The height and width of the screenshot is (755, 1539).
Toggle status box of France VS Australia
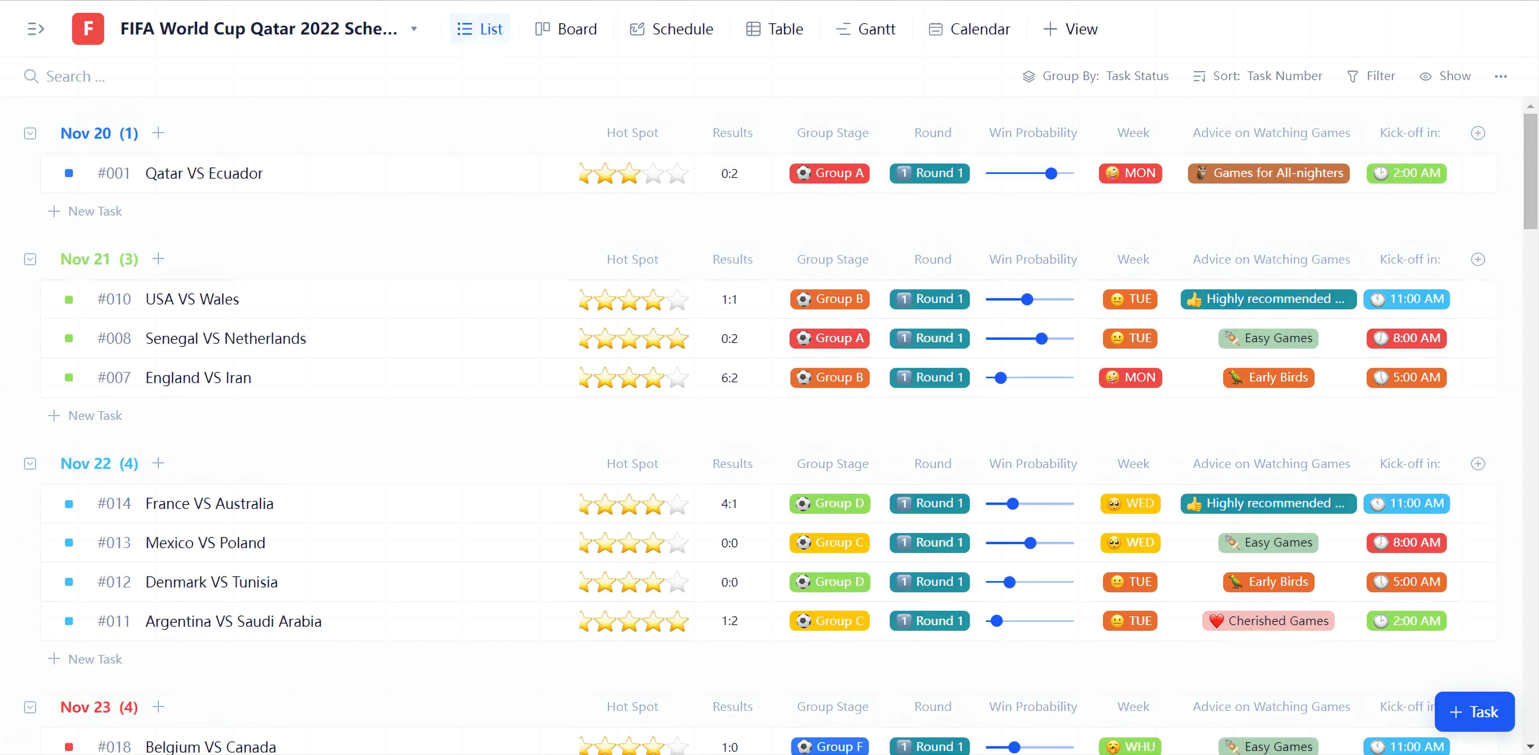click(x=69, y=503)
